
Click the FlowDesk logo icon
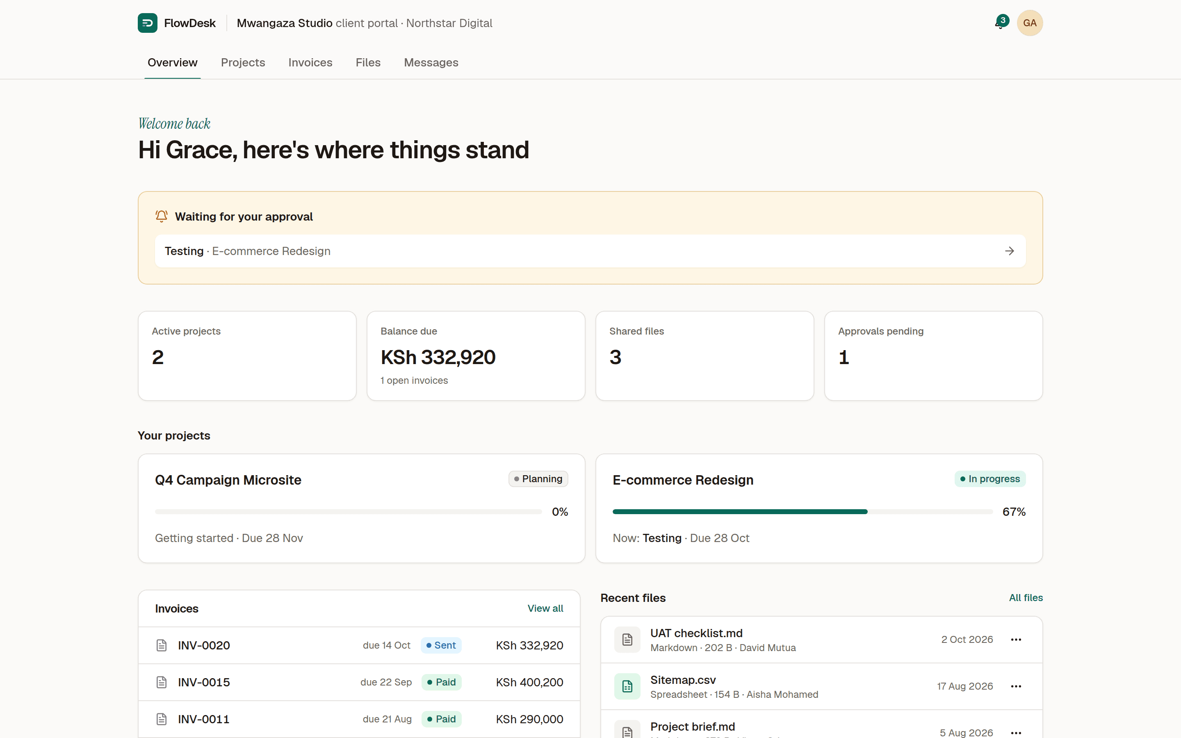(147, 23)
